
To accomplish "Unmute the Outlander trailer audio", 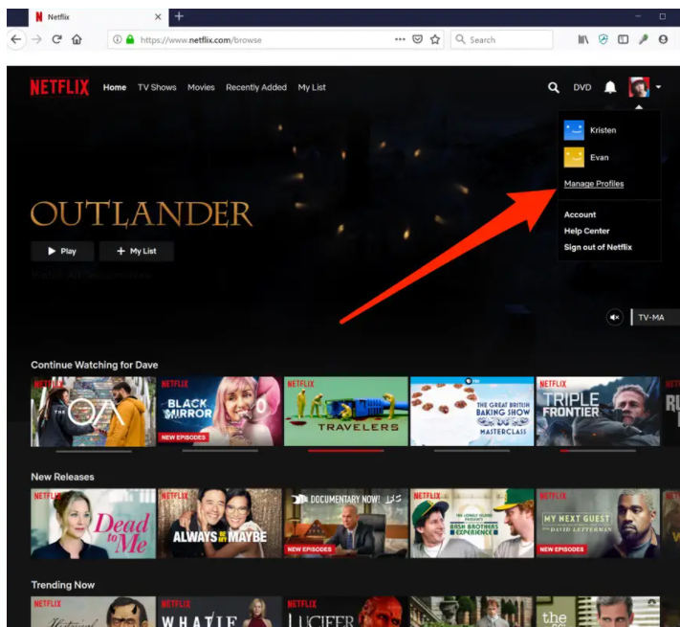I will pyautogui.click(x=615, y=317).
